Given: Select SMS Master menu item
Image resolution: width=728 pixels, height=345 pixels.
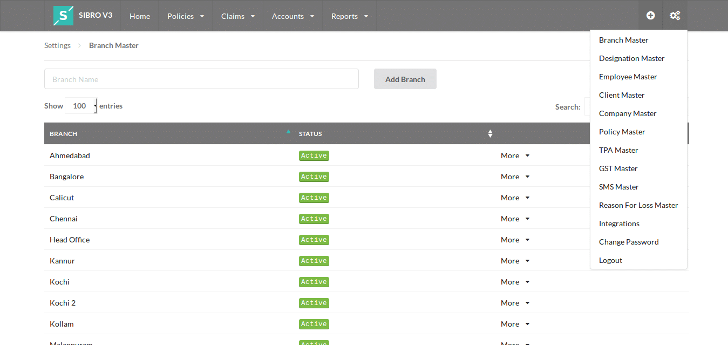Looking at the screenshot, I should coord(638,187).
